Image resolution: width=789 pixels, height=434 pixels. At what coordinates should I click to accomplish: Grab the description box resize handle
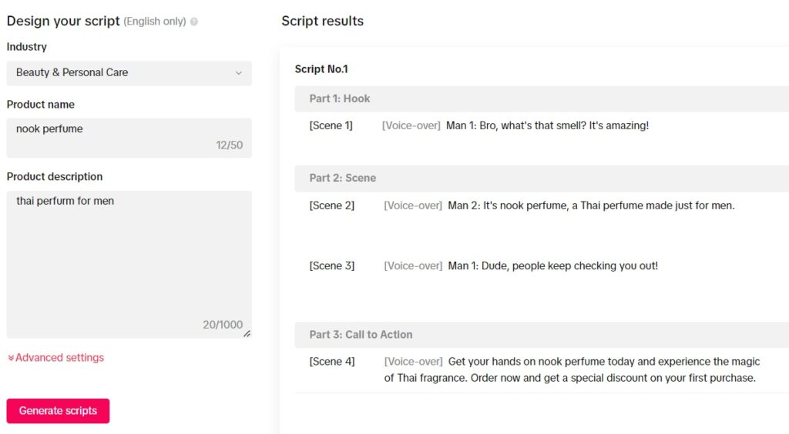coord(247,334)
